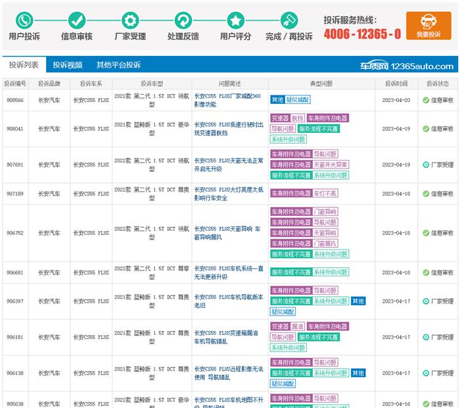The width and height of the screenshot is (460, 408).
Task: Click the 完成/再投诉 step icon
Action: [289, 20]
